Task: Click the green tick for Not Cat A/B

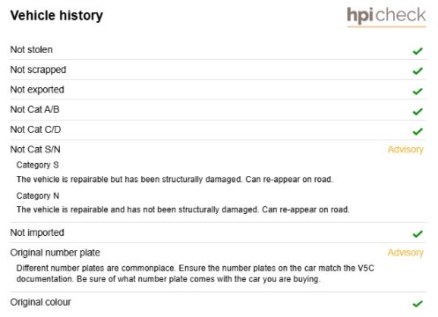Action: [x=418, y=112]
